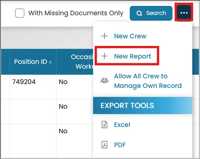The width and height of the screenshot is (200, 159).
Task: Click the crew group people icon
Action: tap(105, 81)
